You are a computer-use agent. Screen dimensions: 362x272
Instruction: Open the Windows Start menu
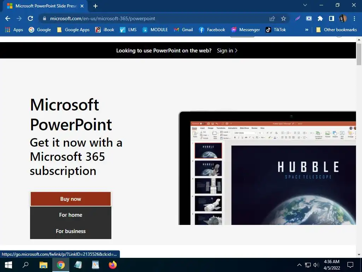pyautogui.click(x=8, y=265)
